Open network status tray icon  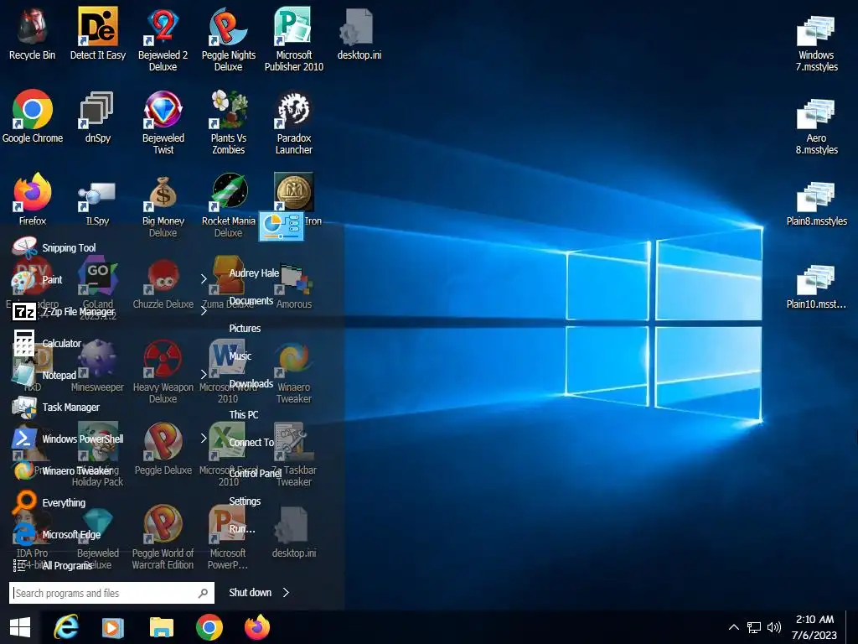coord(754,627)
